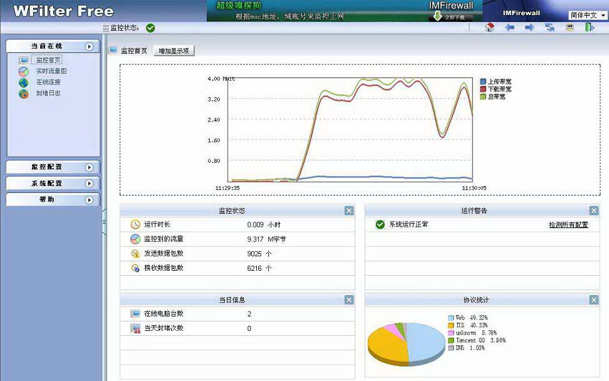Switch to the 增加显示项 tab
The height and width of the screenshot is (381, 609).
(x=174, y=50)
